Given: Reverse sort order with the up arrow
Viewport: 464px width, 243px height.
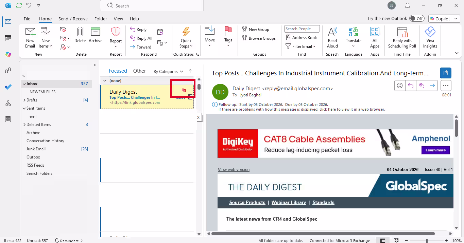Looking at the screenshot, I should point(190,71).
